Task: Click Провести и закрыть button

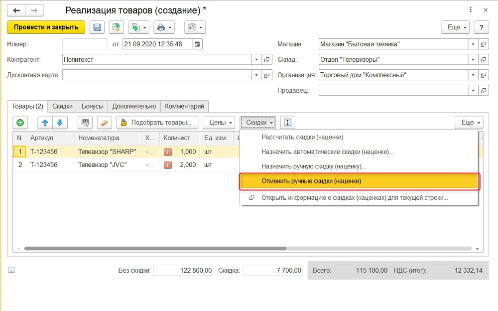Action: pos(46,27)
